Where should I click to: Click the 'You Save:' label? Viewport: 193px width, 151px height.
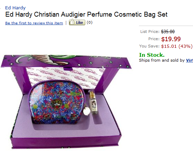coord(149,46)
